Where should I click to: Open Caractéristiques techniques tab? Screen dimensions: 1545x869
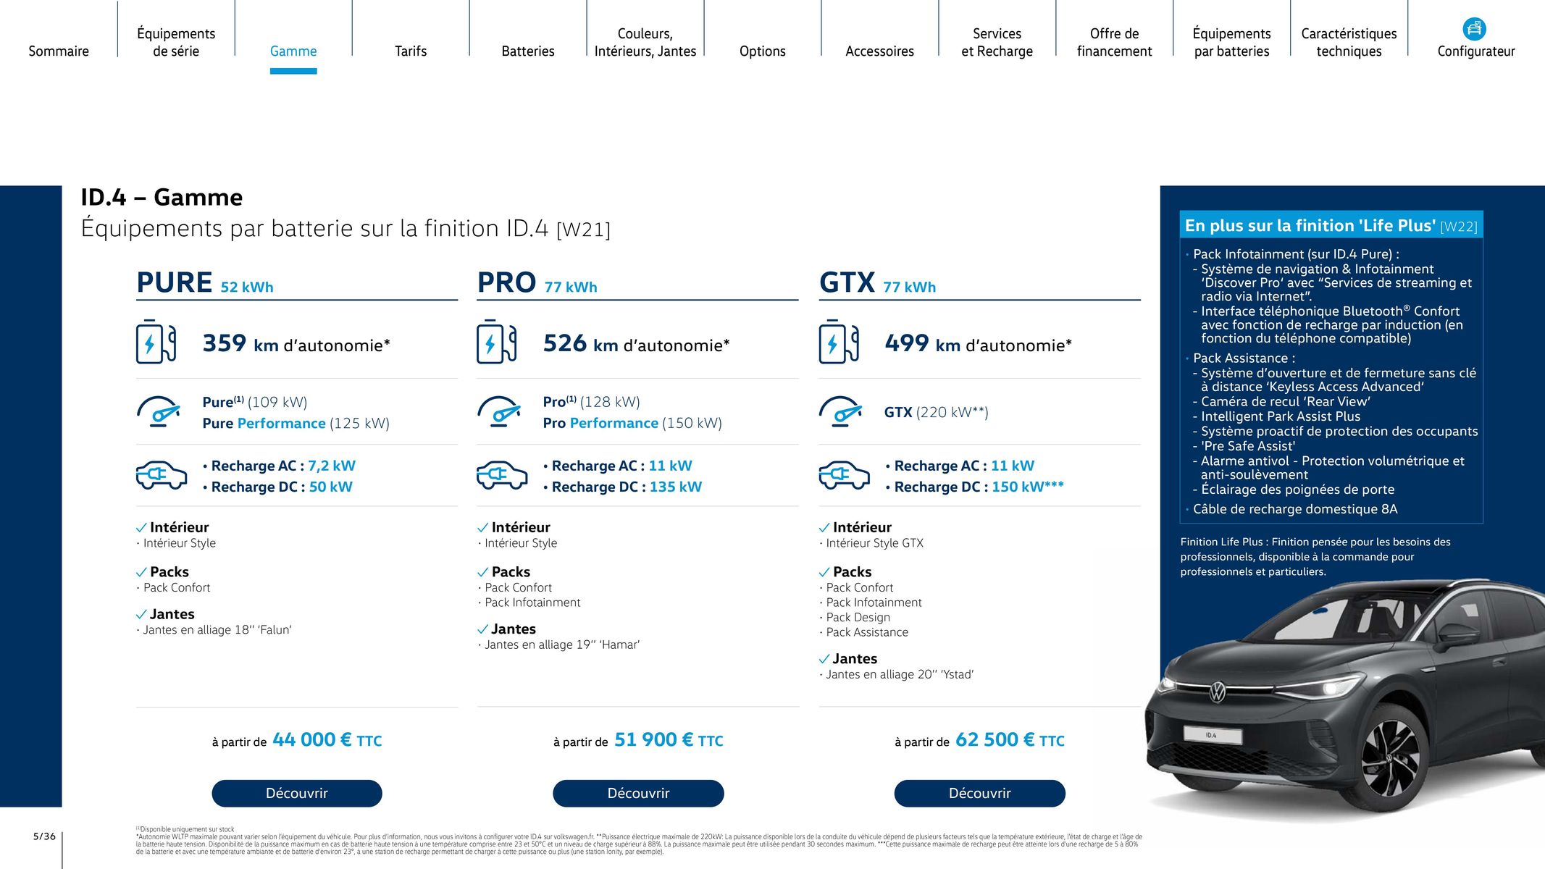coord(1349,43)
